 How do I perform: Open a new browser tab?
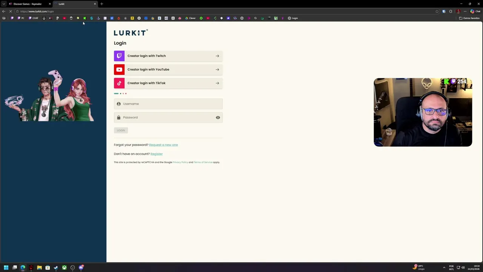pos(102,4)
